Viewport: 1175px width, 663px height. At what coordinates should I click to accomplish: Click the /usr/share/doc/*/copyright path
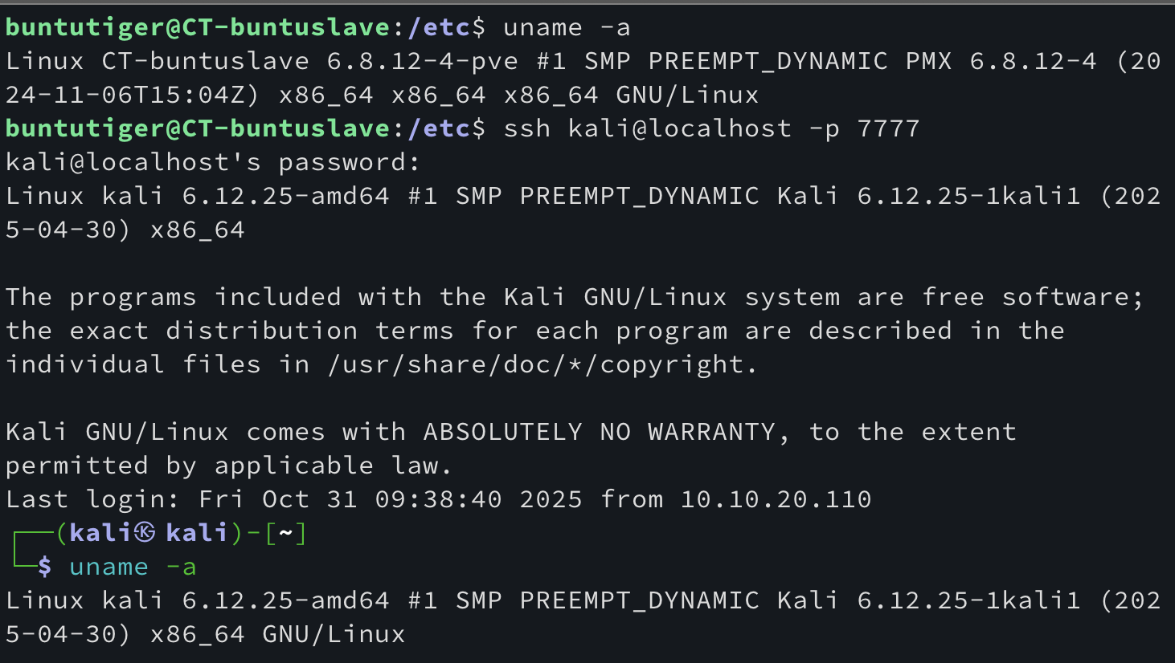[x=542, y=364]
